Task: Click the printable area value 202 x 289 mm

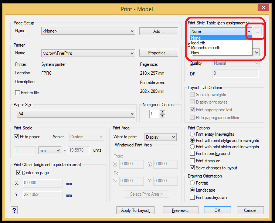Action: (152, 91)
